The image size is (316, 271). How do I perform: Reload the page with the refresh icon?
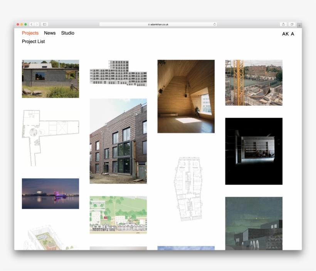[x=214, y=24]
